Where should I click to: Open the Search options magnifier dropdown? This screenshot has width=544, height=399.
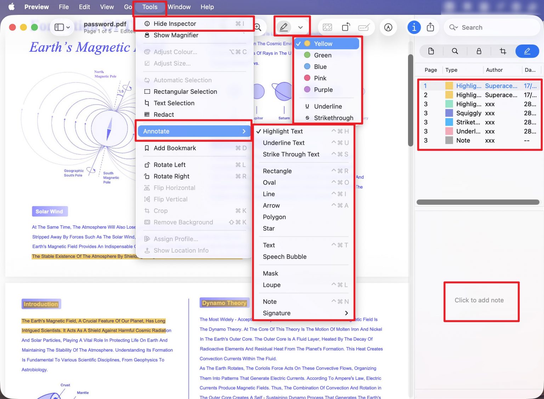(x=453, y=27)
